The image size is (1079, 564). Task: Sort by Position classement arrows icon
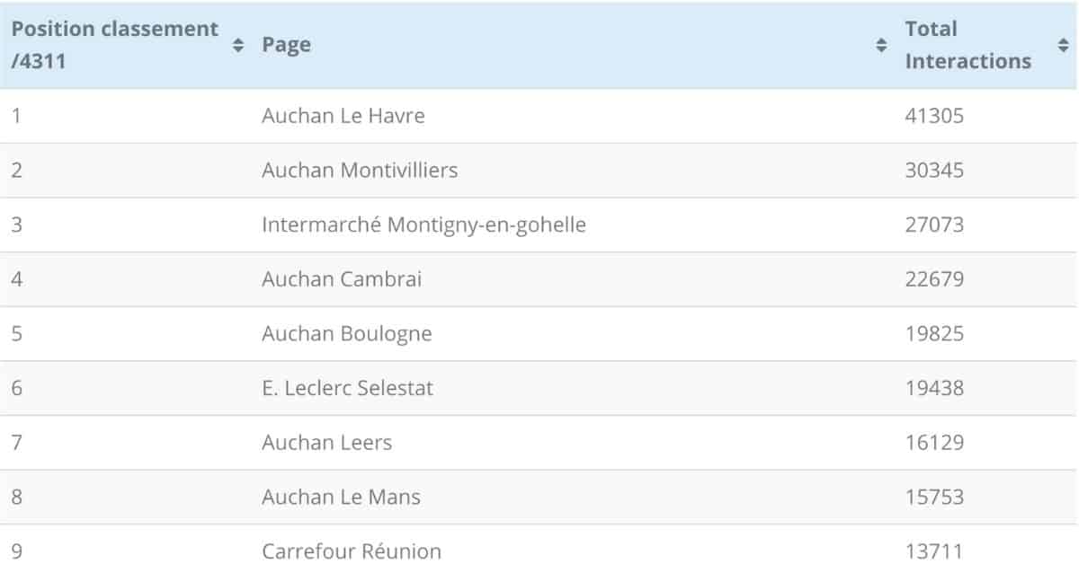pyautogui.click(x=238, y=45)
